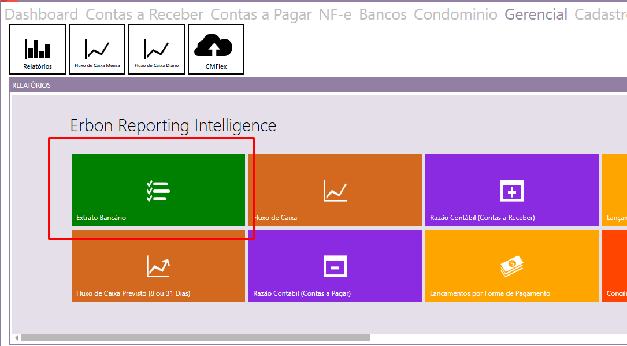
Task: Open Razão Contábil (Contas a Pagar) tile
Action: point(335,266)
